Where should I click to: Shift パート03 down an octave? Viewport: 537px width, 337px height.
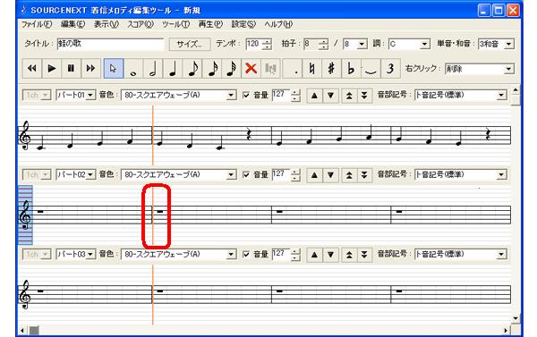point(364,255)
